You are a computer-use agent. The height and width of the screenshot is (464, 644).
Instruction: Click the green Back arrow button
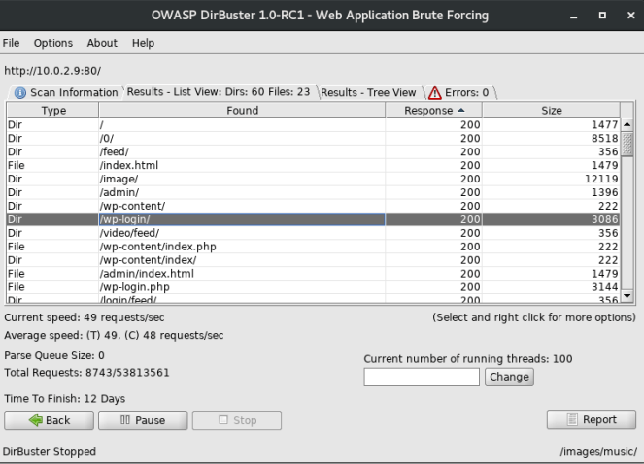[50, 420]
